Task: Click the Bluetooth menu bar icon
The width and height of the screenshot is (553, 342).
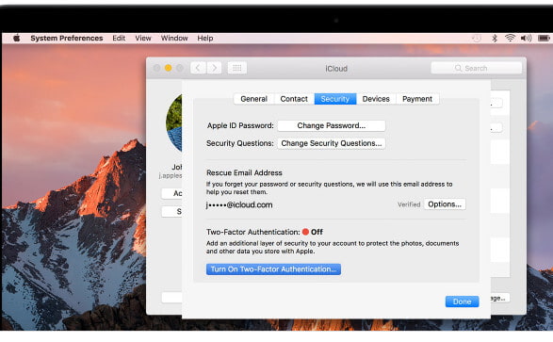Action: coord(495,38)
